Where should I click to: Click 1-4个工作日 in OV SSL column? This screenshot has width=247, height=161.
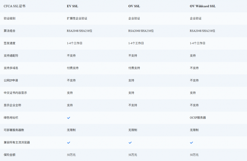136,43
